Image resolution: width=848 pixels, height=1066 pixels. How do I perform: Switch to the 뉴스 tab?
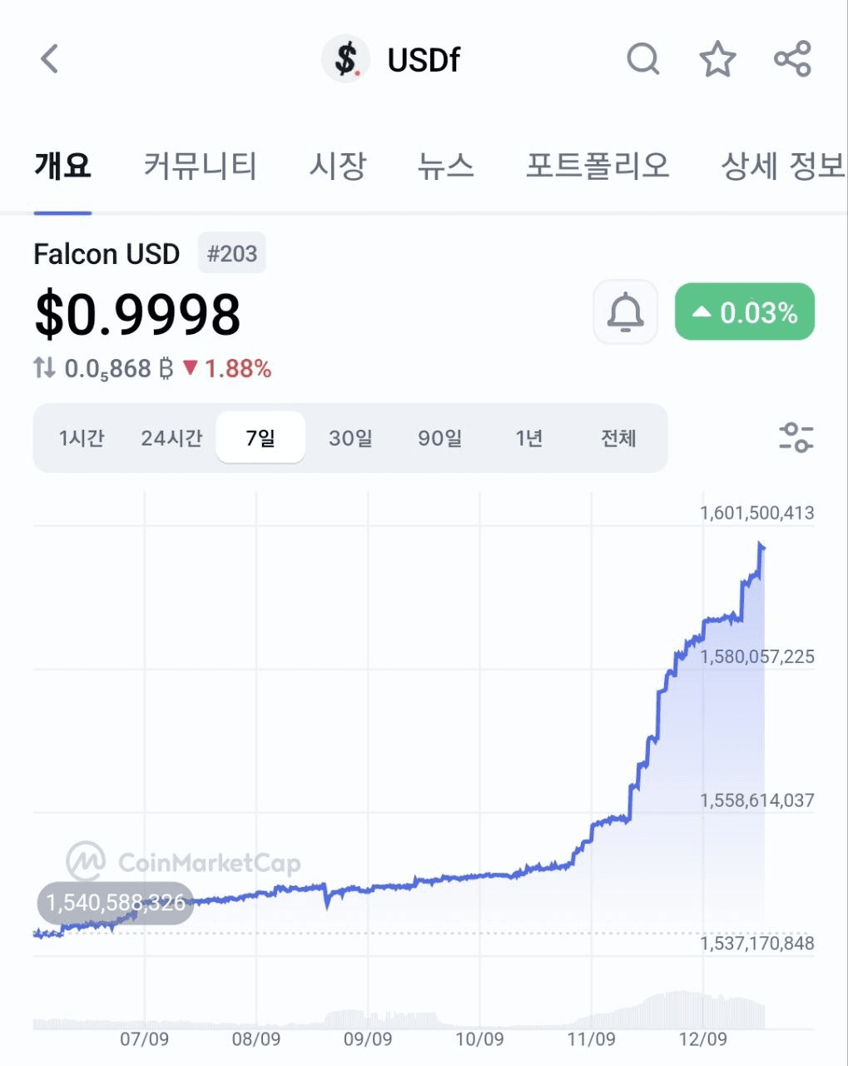tap(446, 166)
